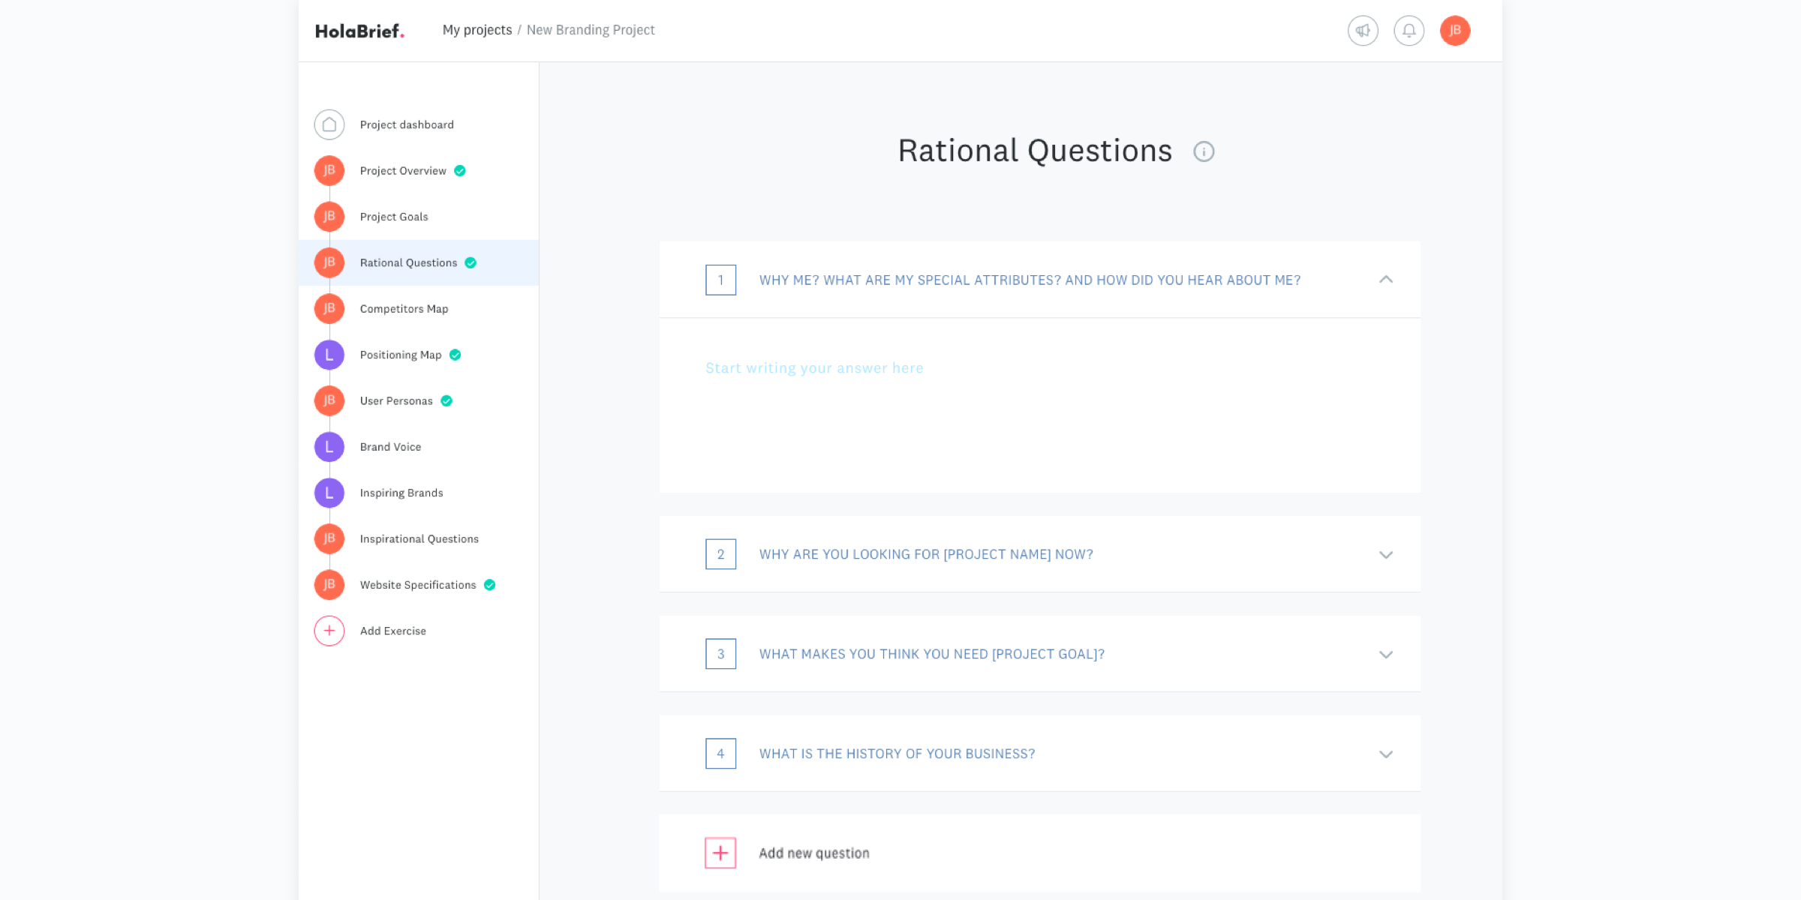Open the notifications bell icon

(1409, 31)
